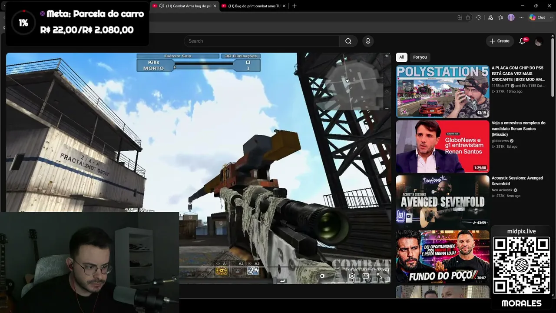Toggle the autoplay switch in the player
This screenshot has height=313, width=556.
[x=323, y=276]
